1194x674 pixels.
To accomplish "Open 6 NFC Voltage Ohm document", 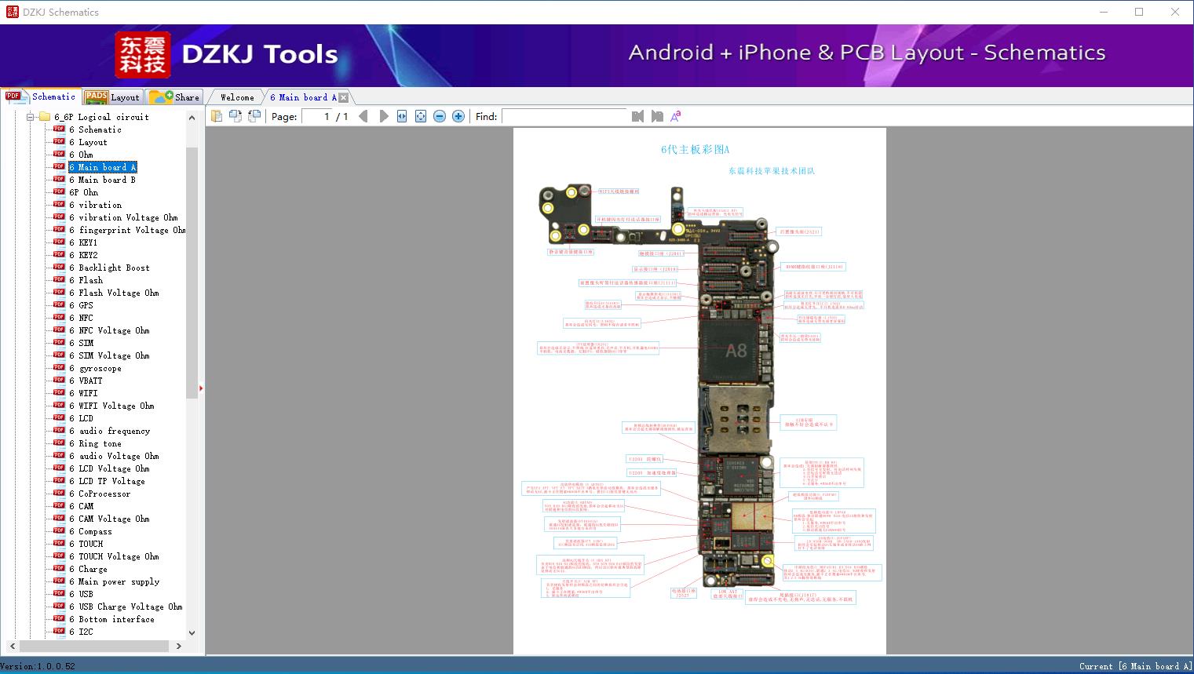I will point(109,330).
